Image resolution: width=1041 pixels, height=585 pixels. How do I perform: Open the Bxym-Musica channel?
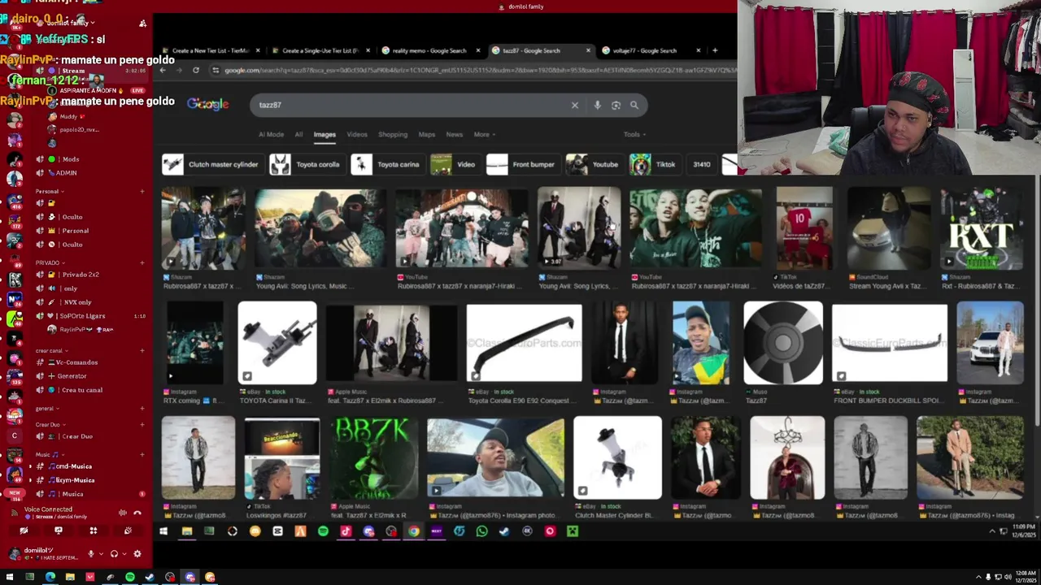[75, 480]
